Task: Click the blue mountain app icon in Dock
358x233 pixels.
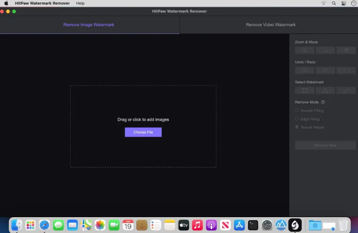Action: 281,225
